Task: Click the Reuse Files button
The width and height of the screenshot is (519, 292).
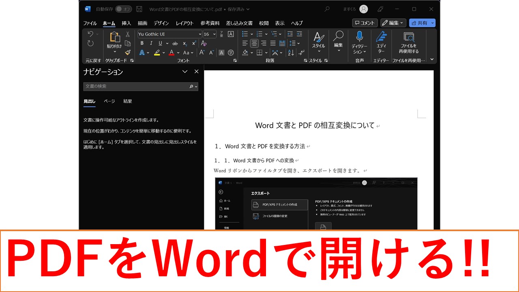Action: (409, 42)
